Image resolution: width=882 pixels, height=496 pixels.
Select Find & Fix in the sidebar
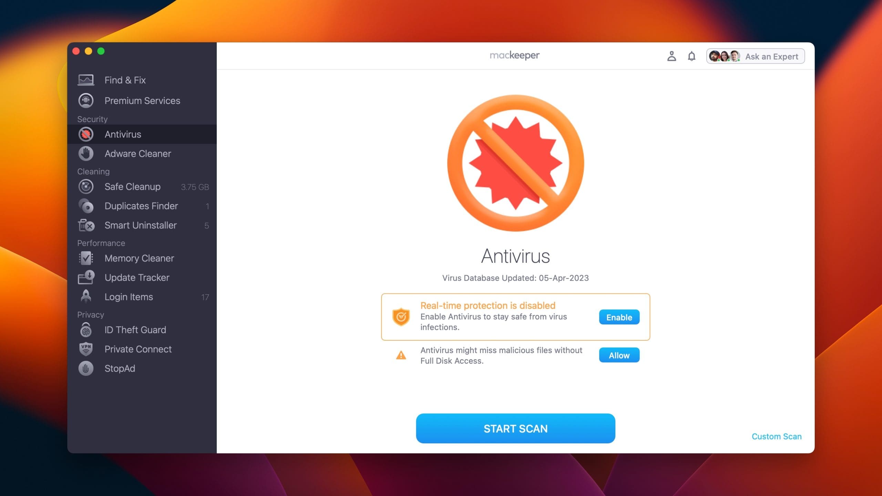(125, 80)
